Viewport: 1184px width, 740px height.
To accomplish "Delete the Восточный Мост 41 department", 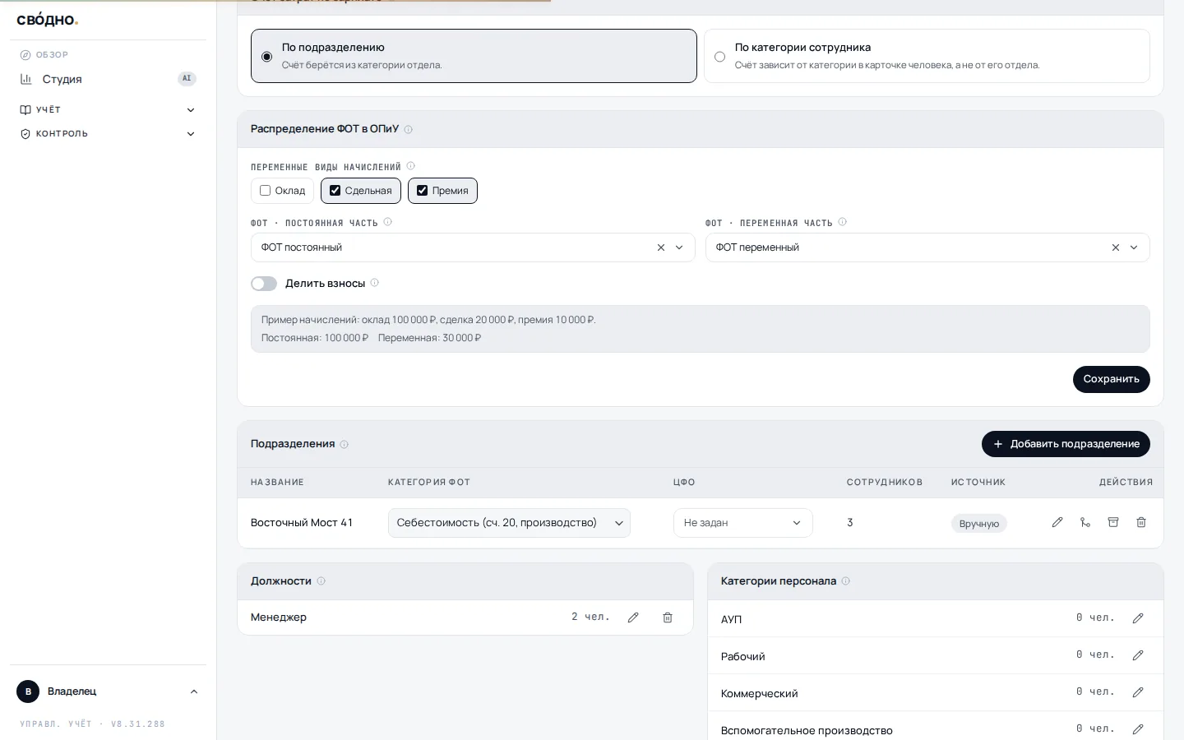I will click(1141, 522).
